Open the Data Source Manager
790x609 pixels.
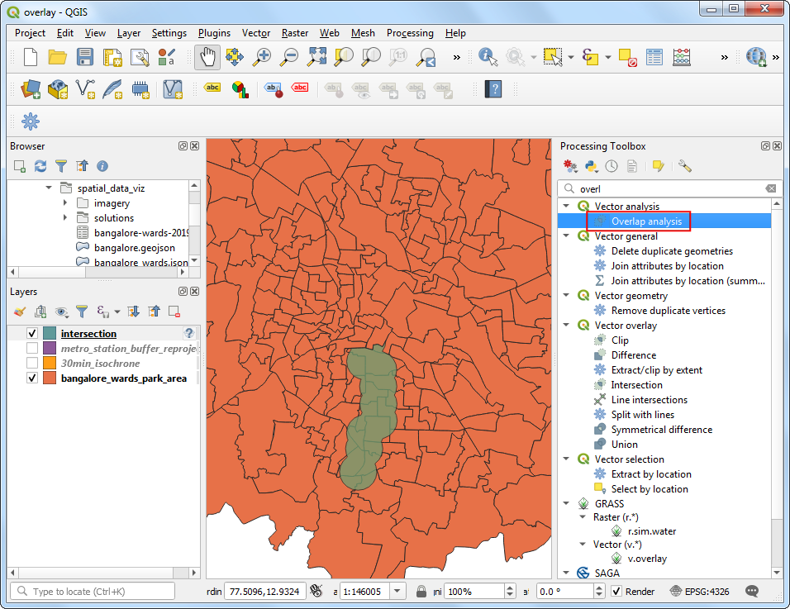(x=31, y=89)
